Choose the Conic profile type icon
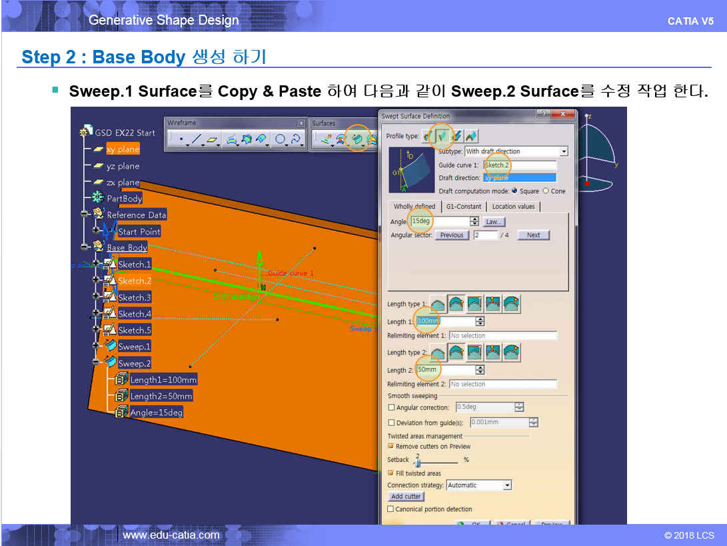Screen dimensions: 727x546 pyautogui.click(x=471, y=136)
